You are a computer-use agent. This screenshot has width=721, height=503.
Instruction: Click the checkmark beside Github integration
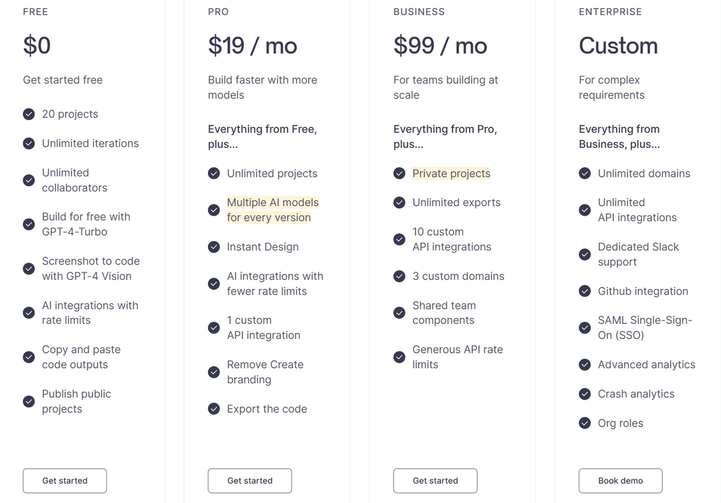point(585,291)
